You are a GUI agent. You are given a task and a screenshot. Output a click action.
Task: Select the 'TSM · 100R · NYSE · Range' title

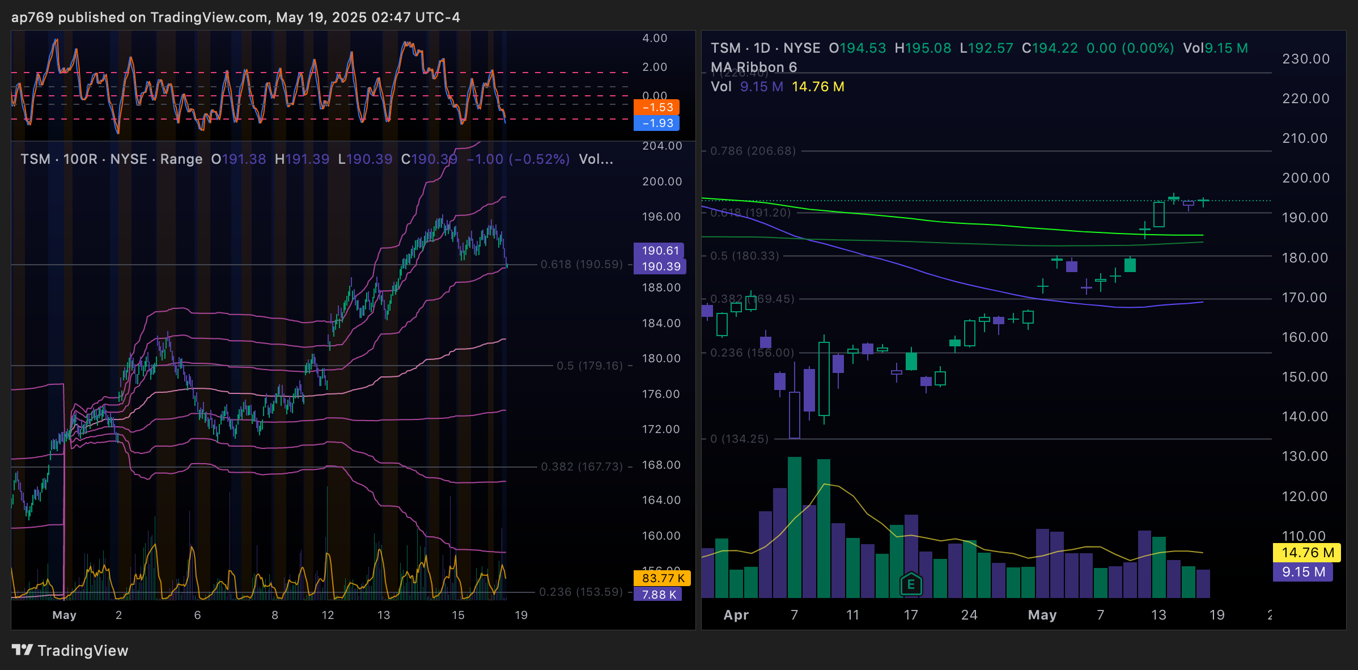[x=112, y=159]
